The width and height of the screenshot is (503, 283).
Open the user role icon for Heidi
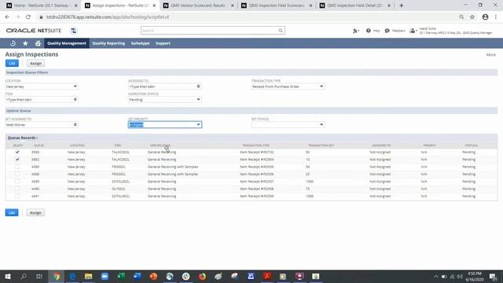[x=413, y=31]
